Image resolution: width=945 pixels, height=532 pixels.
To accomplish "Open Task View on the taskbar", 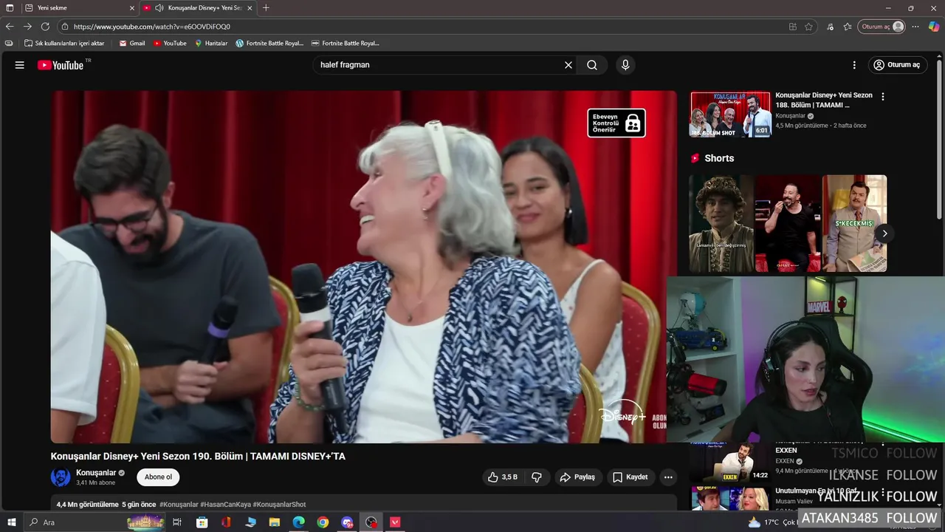I will (x=177, y=522).
